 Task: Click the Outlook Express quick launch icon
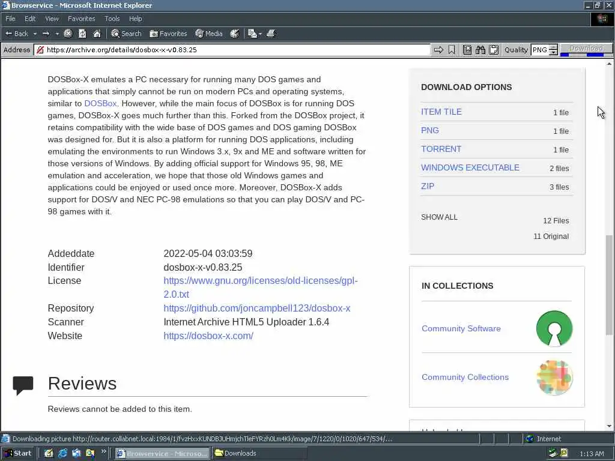76,454
